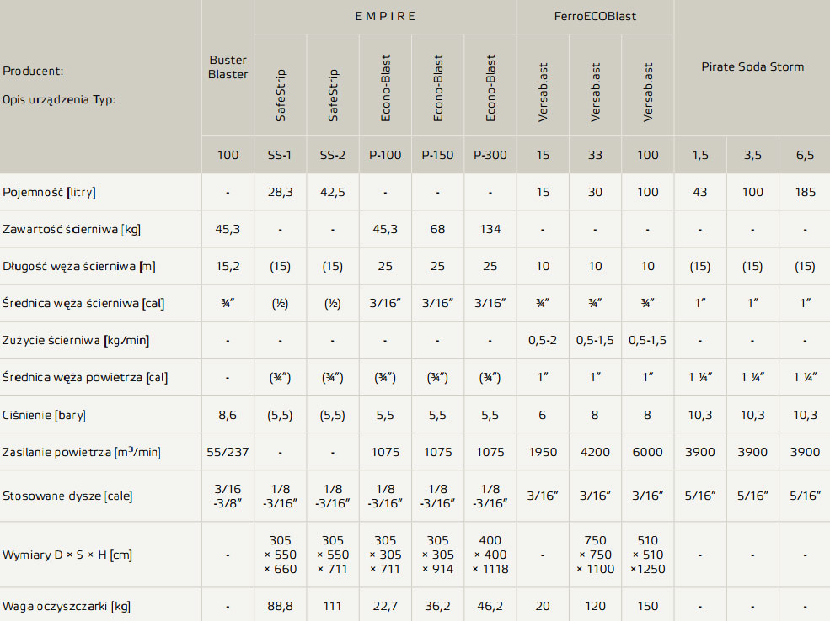Click air supply value 55/237
Image resolution: width=830 pixels, height=621 pixels.
[x=228, y=452]
